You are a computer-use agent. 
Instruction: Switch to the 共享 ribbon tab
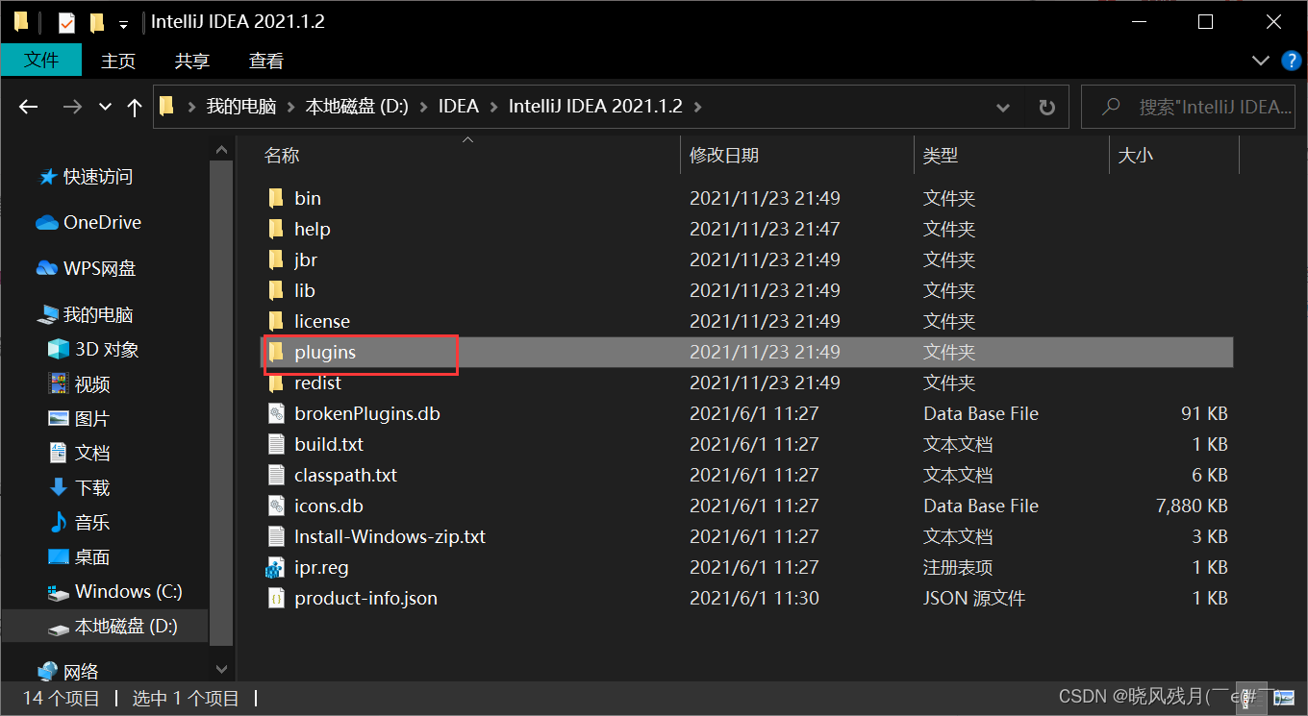(192, 61)
